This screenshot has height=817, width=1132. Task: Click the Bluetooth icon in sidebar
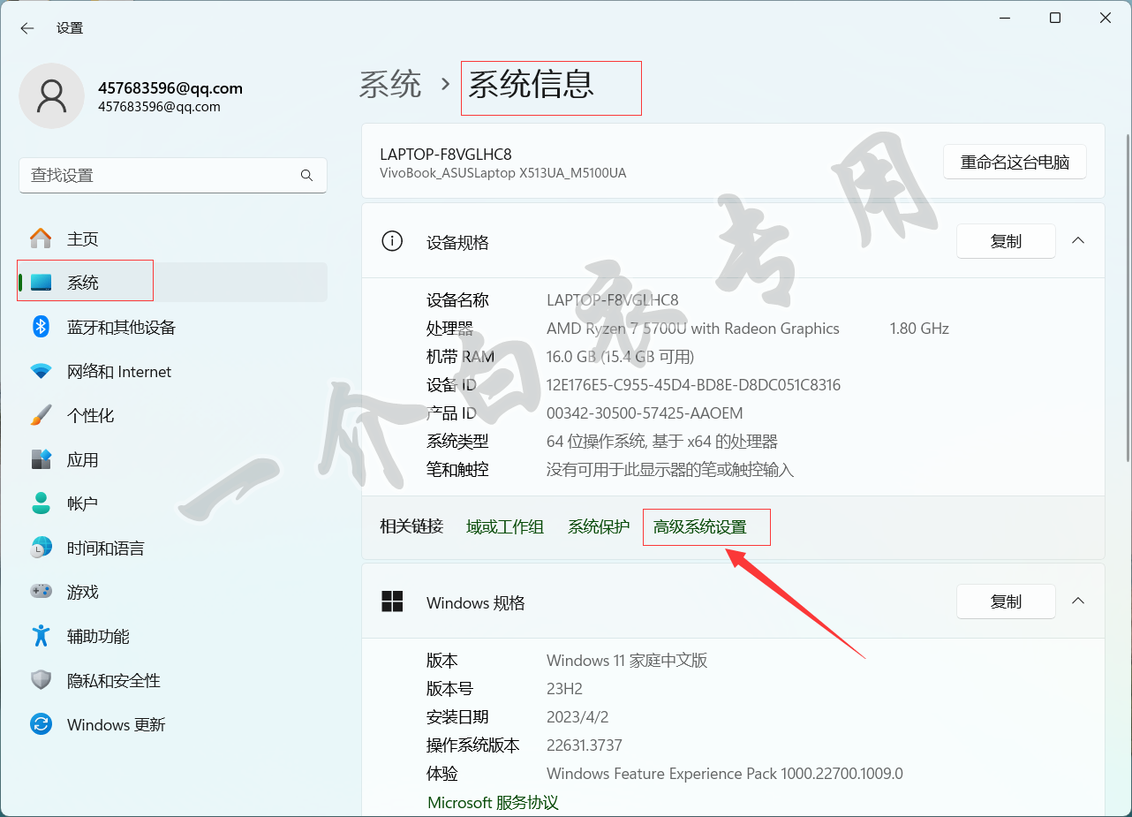click(x=41, y=327)
